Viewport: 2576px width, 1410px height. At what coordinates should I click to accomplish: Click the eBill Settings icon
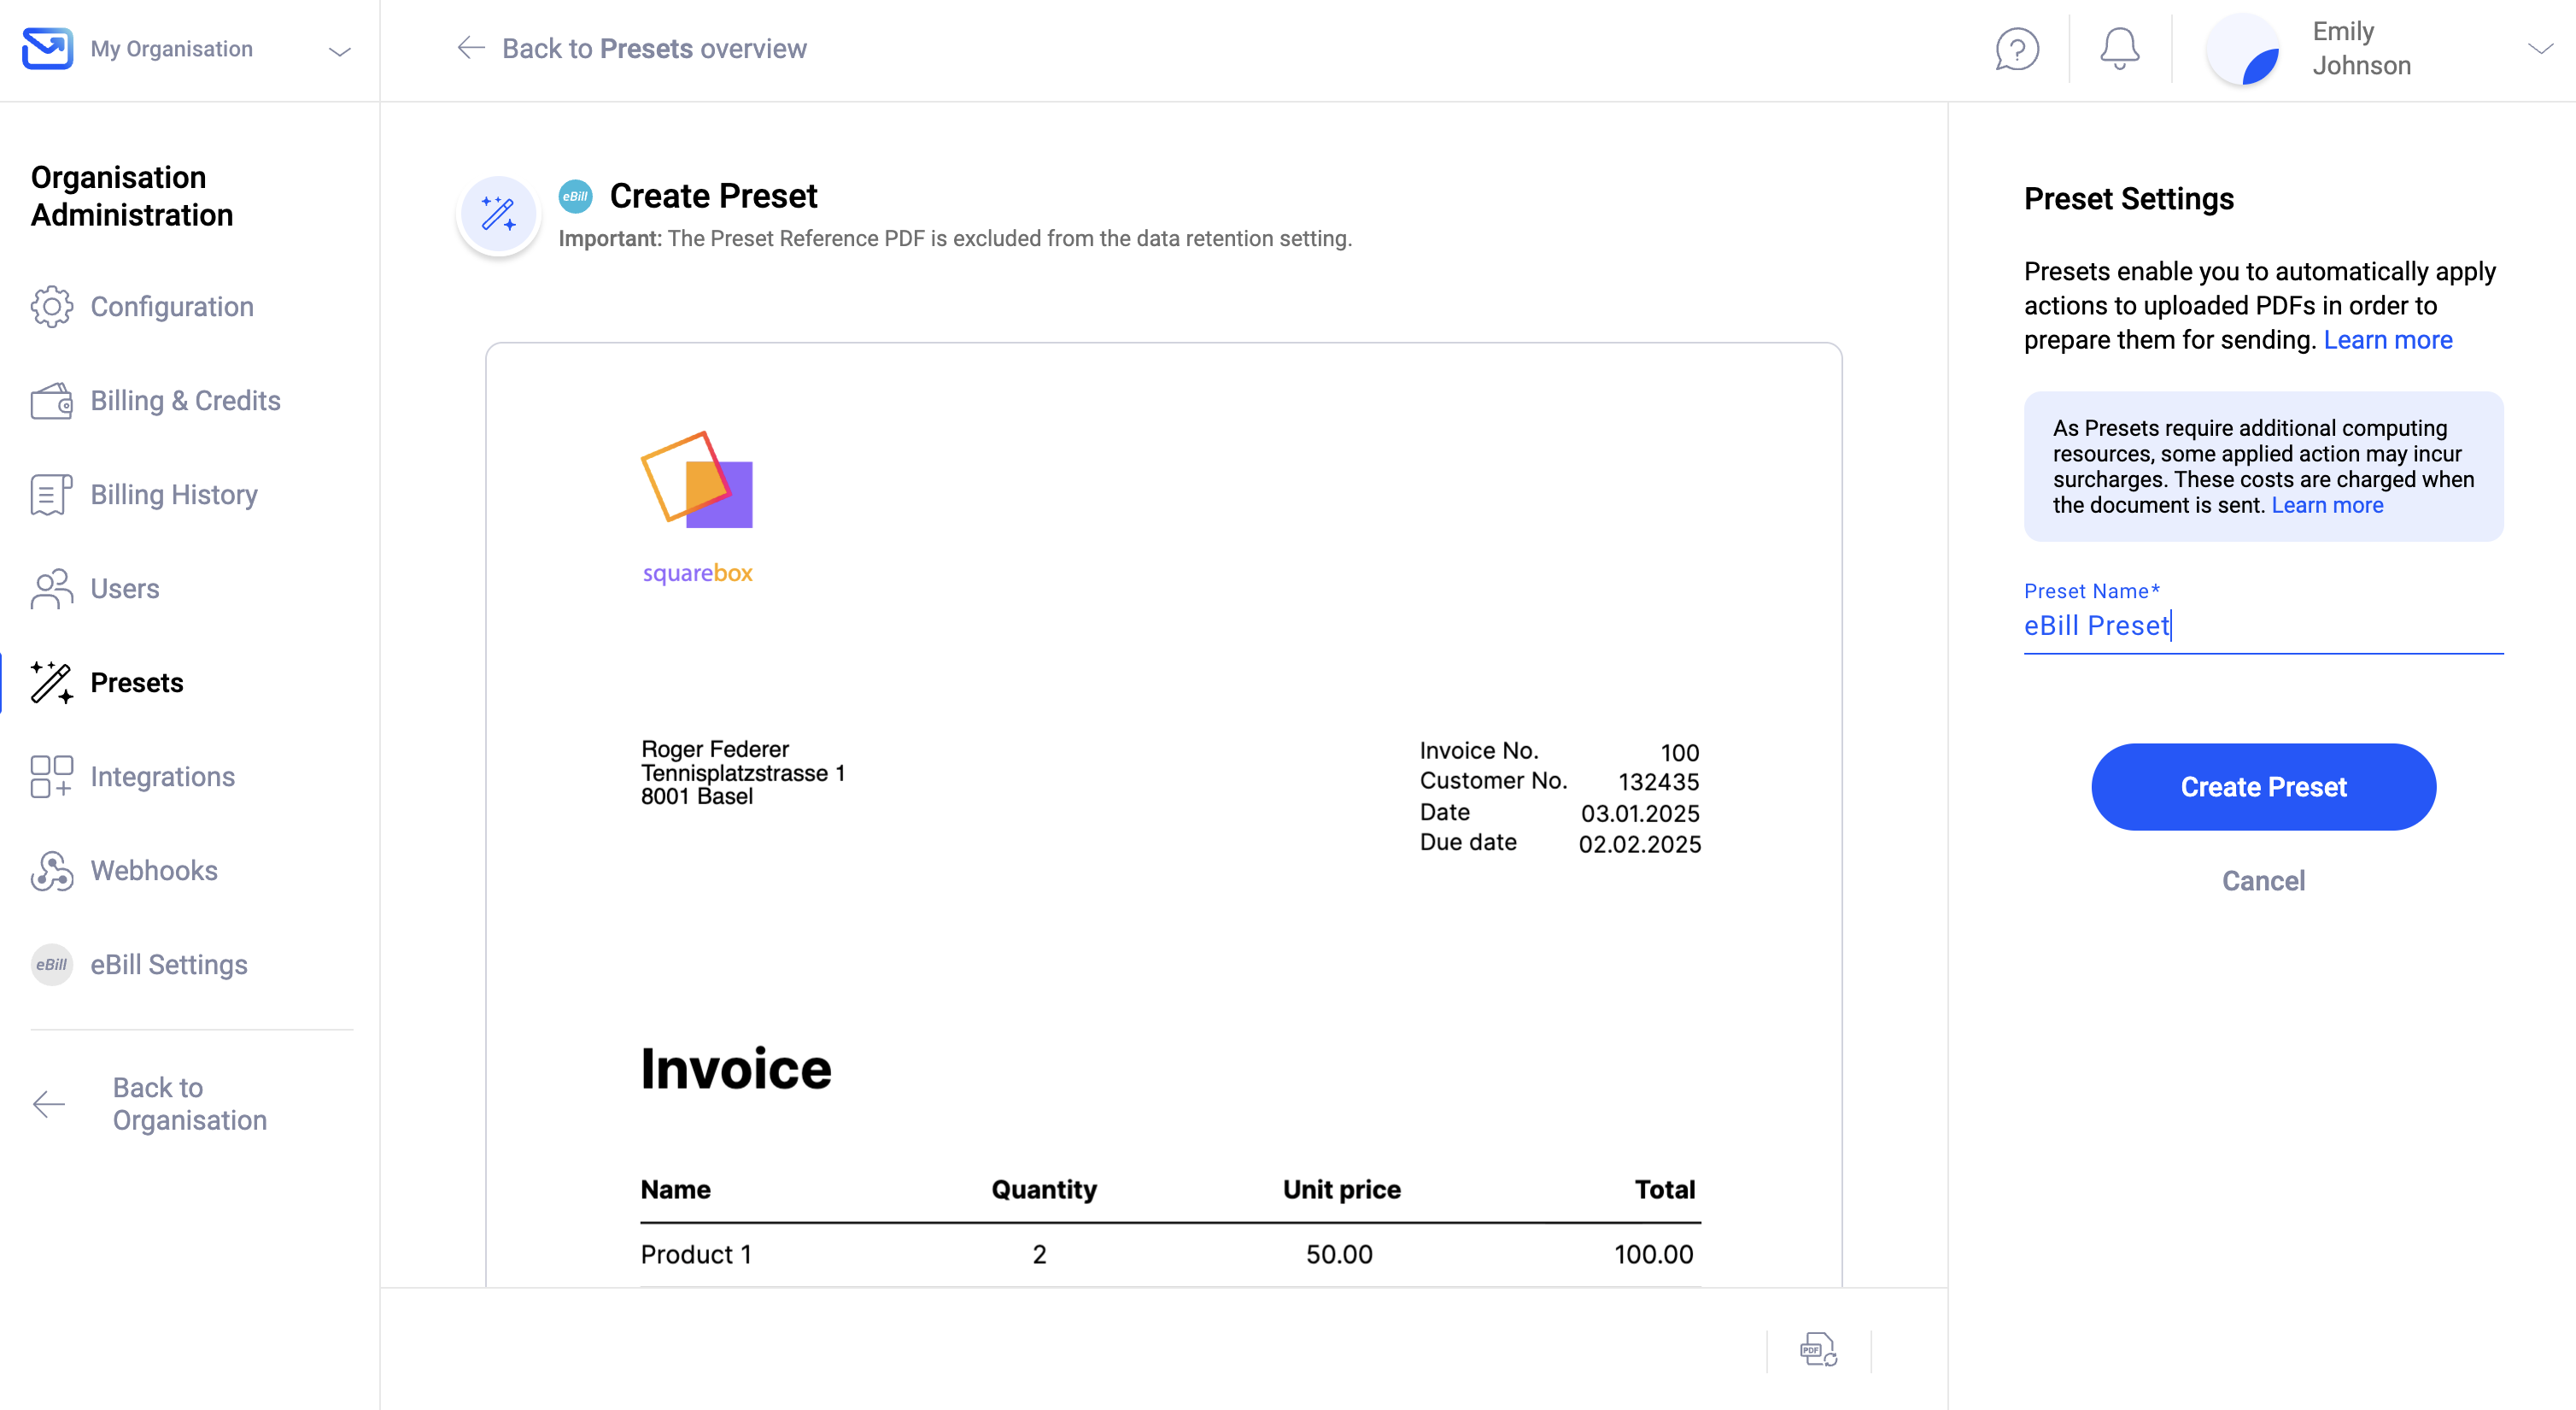coord(51,965)
